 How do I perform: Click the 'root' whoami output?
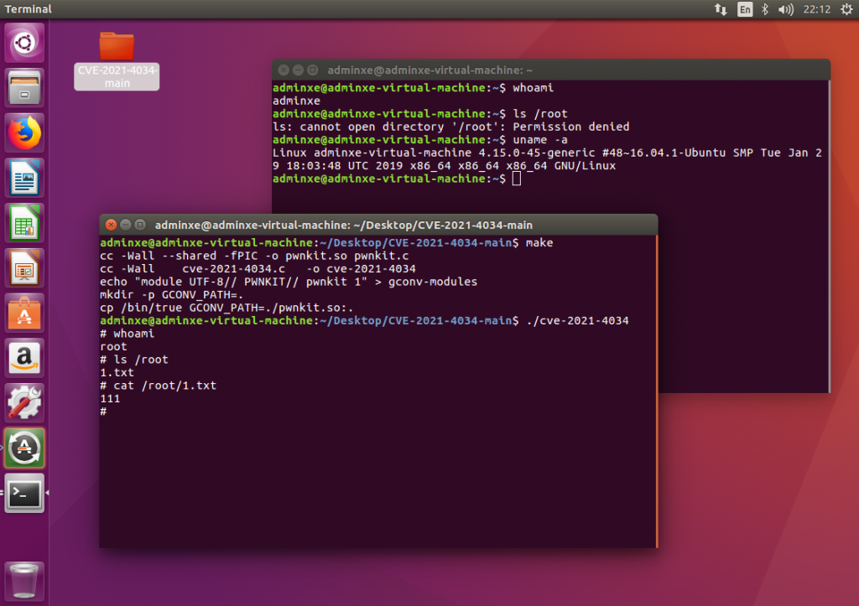[x=113, y=346]
